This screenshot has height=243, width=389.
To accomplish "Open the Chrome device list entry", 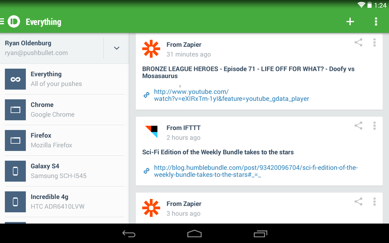I will coord(64,110).
